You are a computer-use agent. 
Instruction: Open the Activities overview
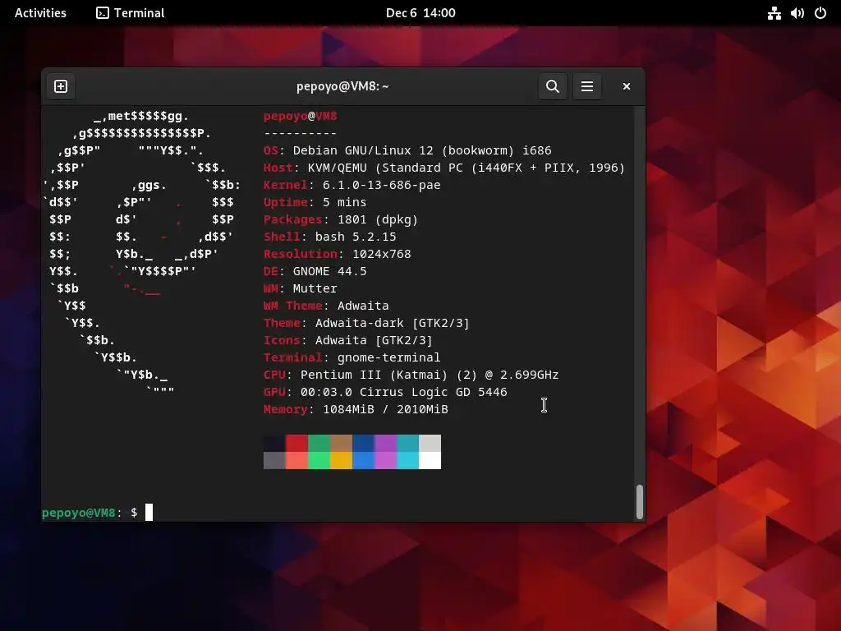tap(41, 13)
